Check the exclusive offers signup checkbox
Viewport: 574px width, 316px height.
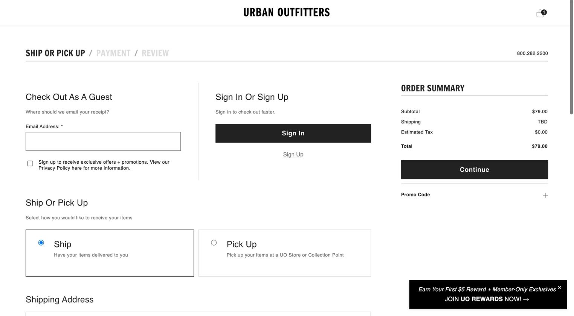[x=30, y=164]
